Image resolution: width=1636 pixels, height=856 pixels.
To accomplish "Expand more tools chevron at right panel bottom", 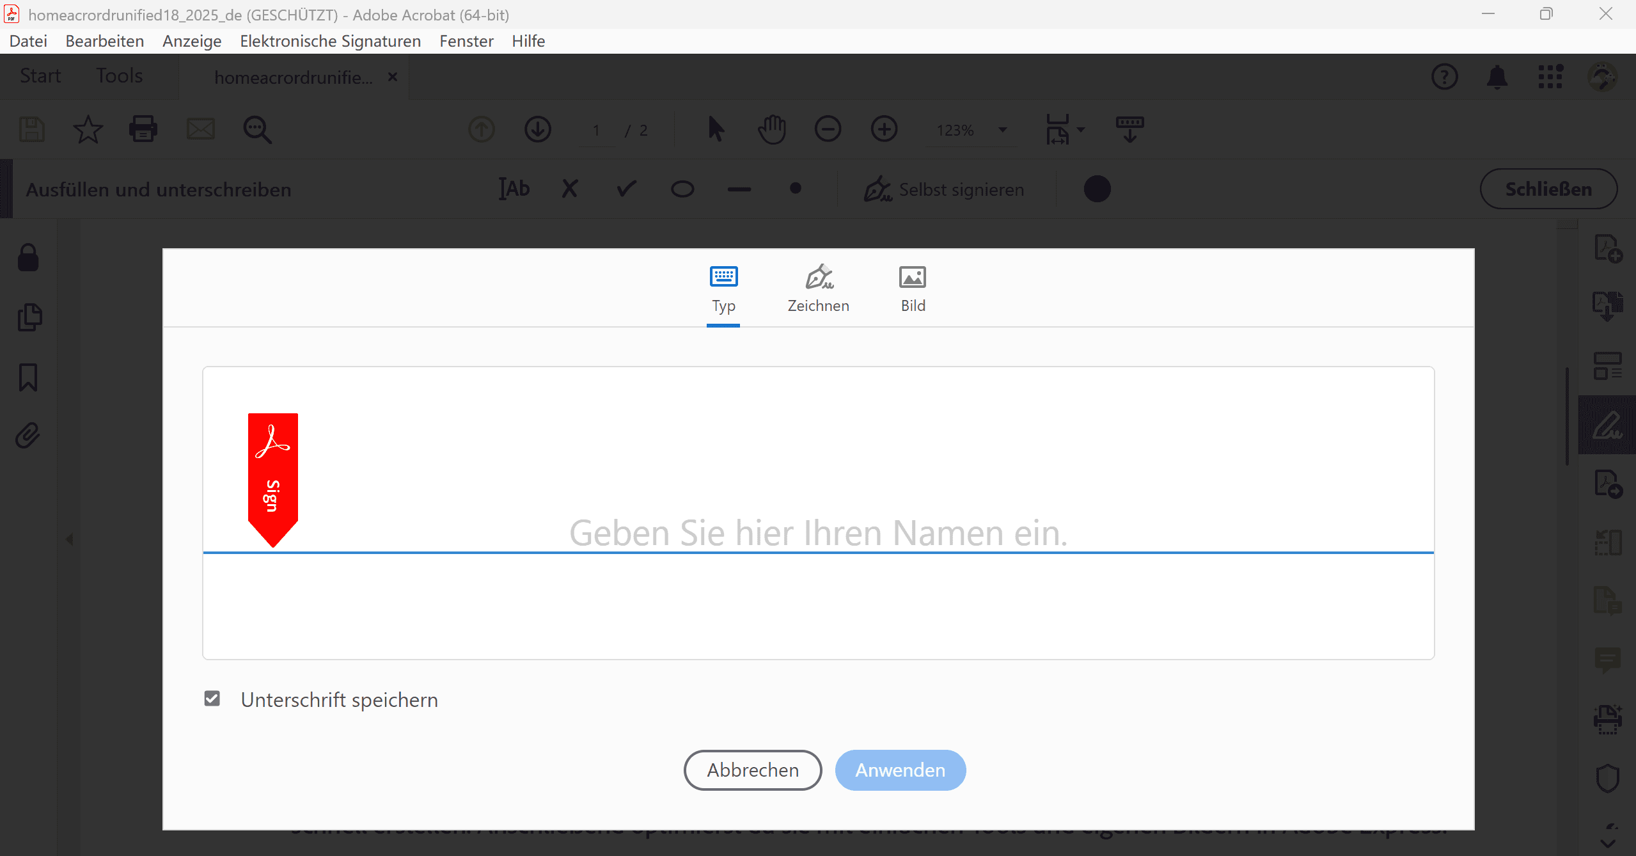I will [1608, 844].
